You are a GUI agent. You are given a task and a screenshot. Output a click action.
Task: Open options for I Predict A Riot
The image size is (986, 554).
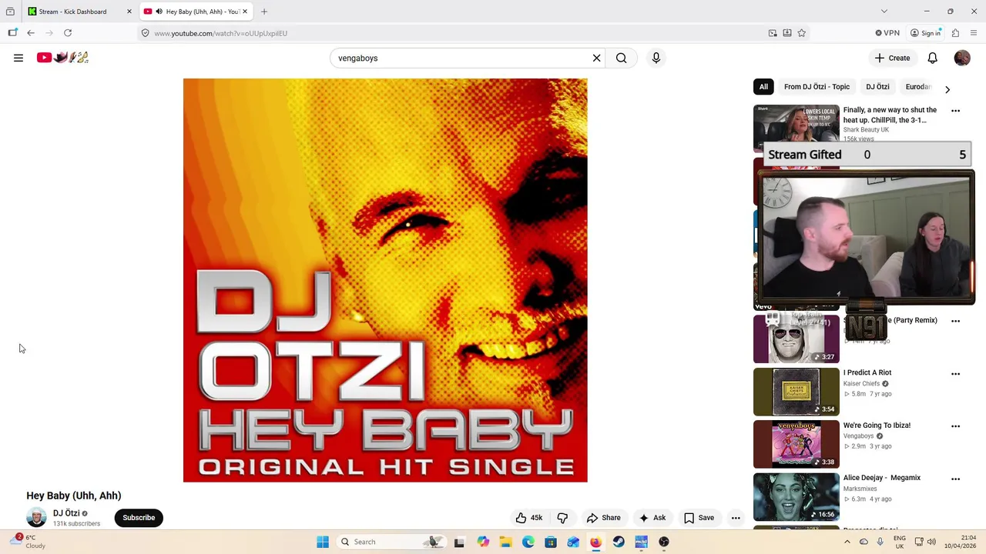point(955,374)
